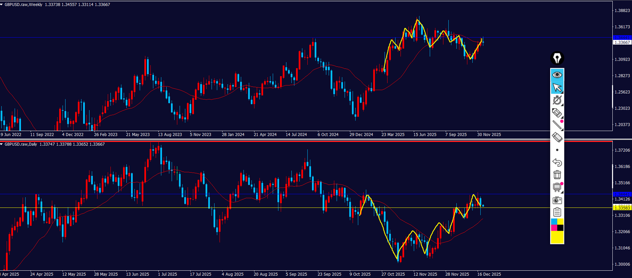Image resolution: width=632 pixels, height=278 pixels.
Task: Open the whiteboard easel tool
Action: tap(557, 187)
